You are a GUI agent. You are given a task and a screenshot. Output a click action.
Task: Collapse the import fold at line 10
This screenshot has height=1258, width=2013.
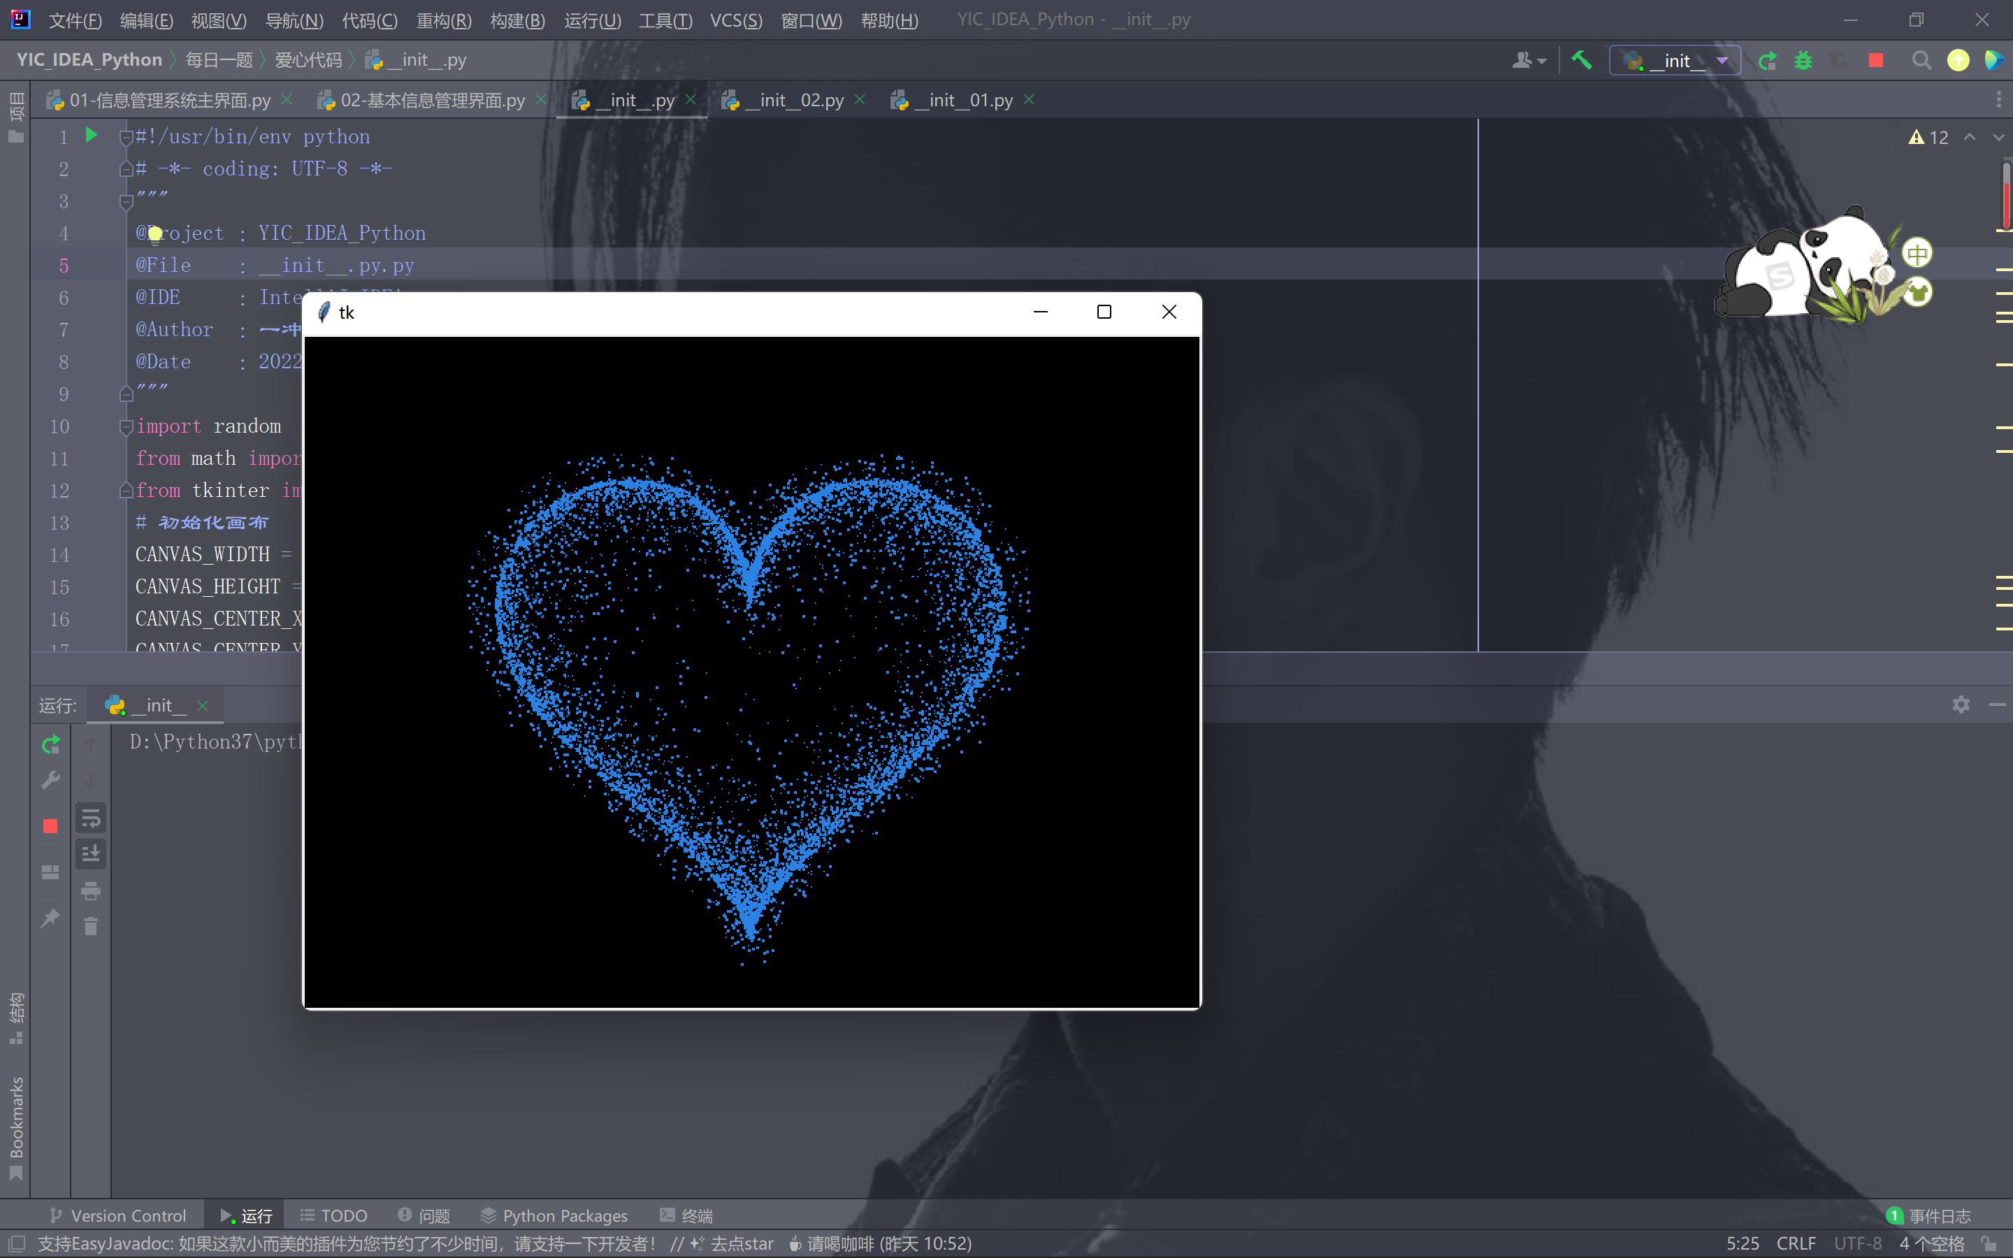pyautogui.click(x=127, y=427)
